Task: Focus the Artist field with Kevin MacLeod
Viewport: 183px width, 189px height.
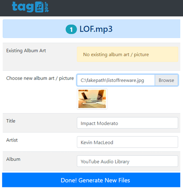Action: (127, 142)
